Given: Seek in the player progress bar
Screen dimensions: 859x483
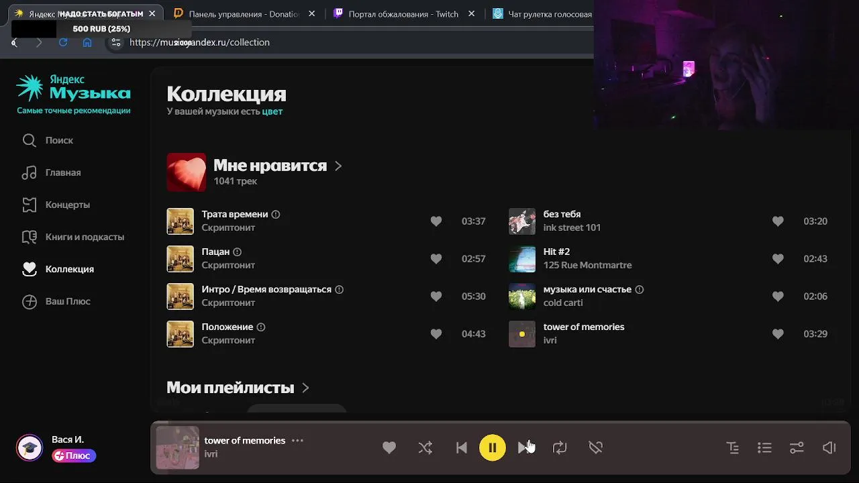Looking at the screenshot, I should click(x=501, y=423).
